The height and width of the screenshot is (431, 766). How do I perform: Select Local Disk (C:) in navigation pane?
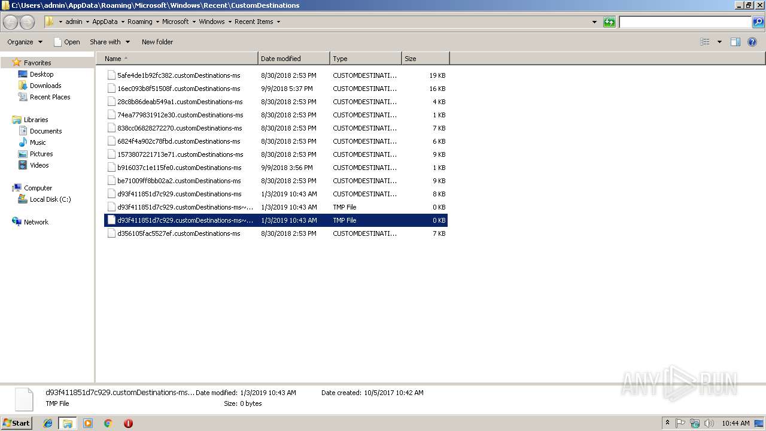pyautogui.click(x=50, y=199)
